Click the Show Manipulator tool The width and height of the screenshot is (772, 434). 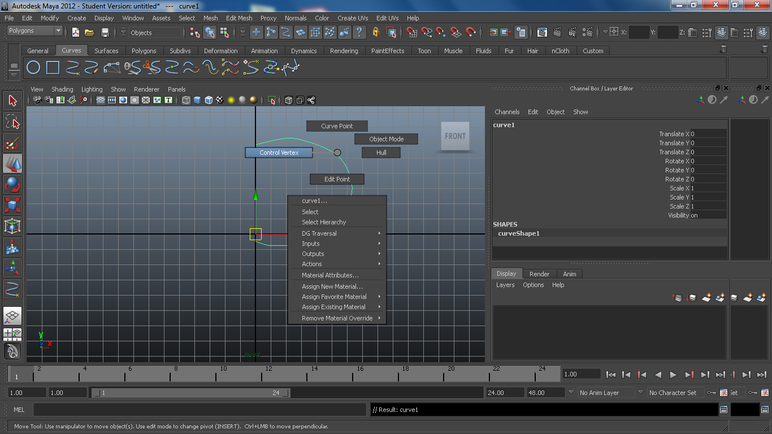point(12,268)
